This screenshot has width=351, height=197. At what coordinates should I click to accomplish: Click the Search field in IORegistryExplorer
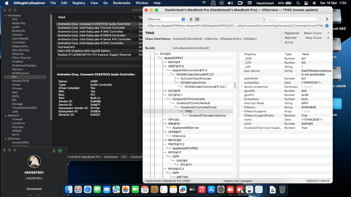(289, 19)
